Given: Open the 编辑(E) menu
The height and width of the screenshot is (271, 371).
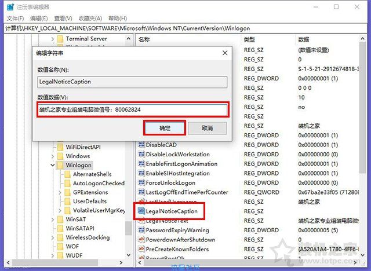Looking at the screenshot, I should pos(39,19).
